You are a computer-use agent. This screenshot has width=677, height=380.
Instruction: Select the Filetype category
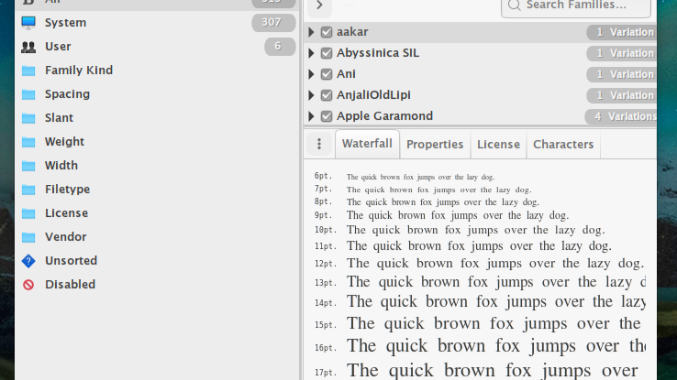67,190
